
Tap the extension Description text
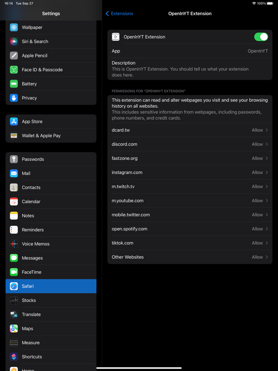click(180, 72)
